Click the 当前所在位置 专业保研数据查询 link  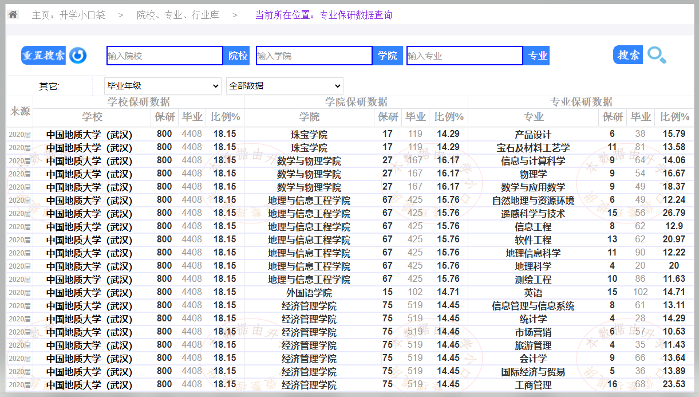tap(323, 15)
